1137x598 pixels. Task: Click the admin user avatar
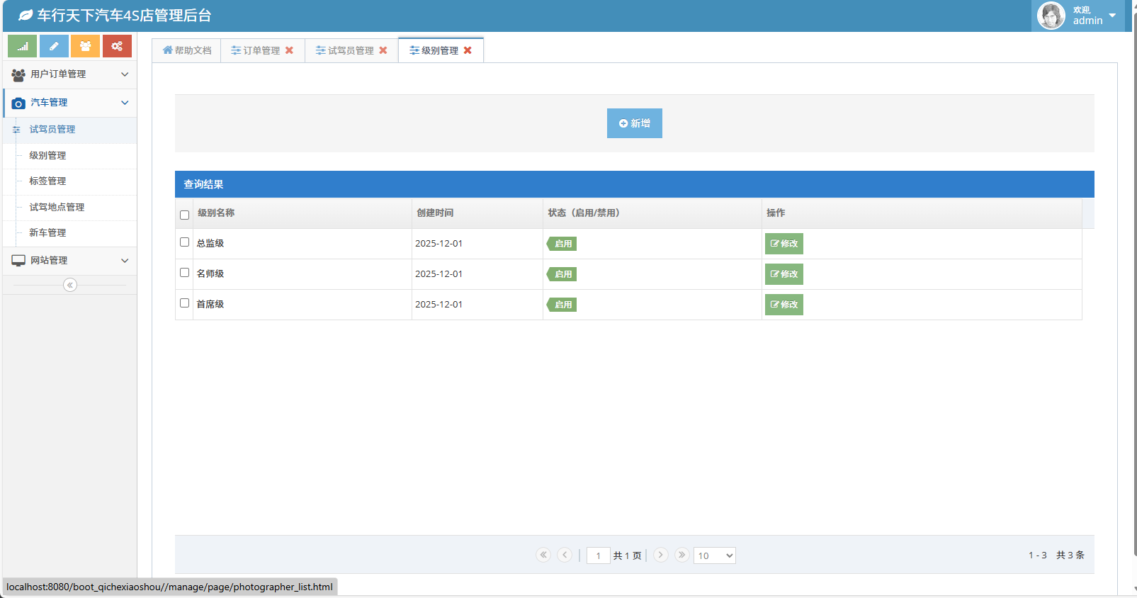point(1051,16)
